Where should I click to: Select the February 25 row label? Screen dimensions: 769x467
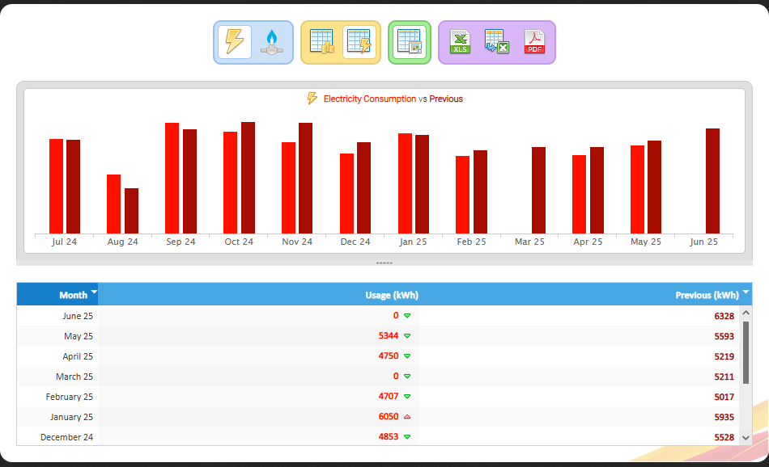(x=69, y=397)
